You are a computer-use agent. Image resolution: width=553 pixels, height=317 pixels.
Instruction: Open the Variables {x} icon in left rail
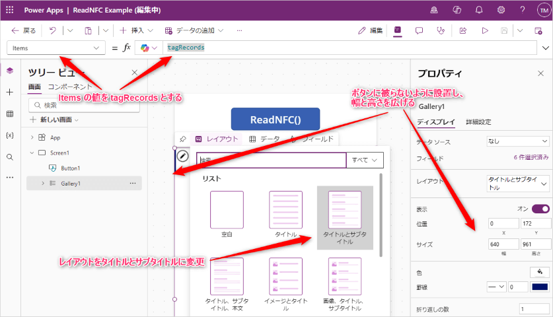point(9,135)
